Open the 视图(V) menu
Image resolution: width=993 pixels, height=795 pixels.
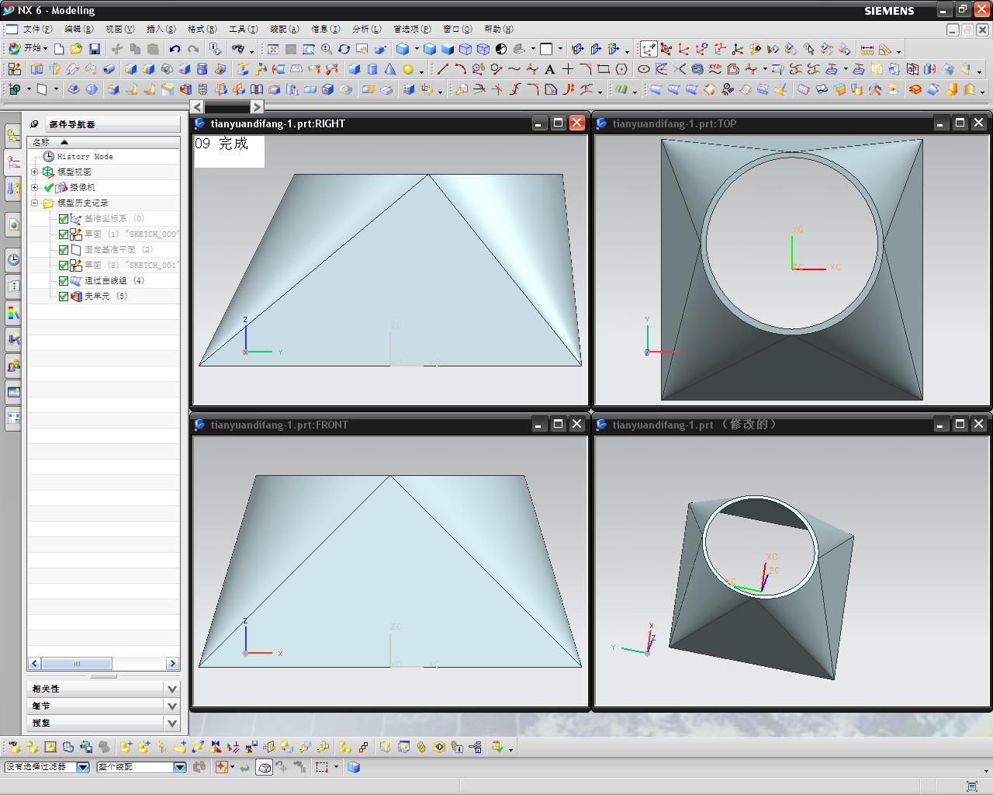119,29
